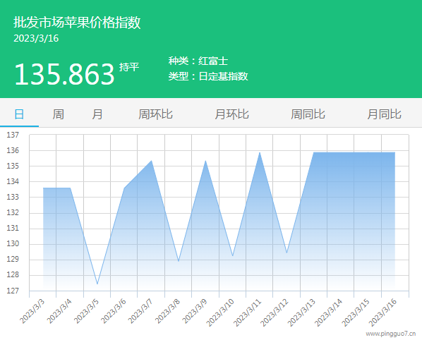The height and width of the screenshot is (340, 422).
Task: Click the 2023/3/16 x-axis date label
Action: (x=382, y=312)
